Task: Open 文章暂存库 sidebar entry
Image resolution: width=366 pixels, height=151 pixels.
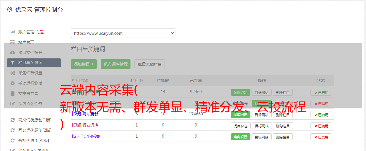Action: [28, 93]
